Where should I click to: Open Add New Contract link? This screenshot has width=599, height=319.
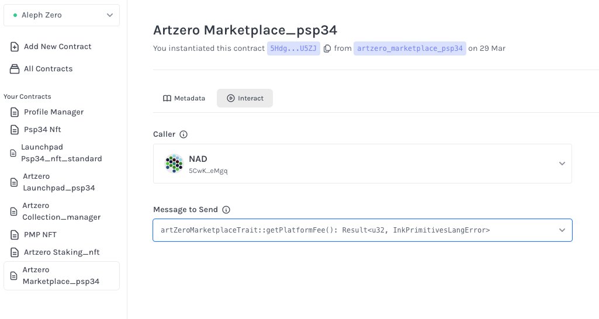57,47
